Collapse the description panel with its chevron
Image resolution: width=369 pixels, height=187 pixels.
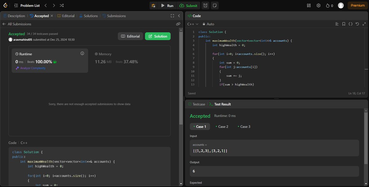179,16
